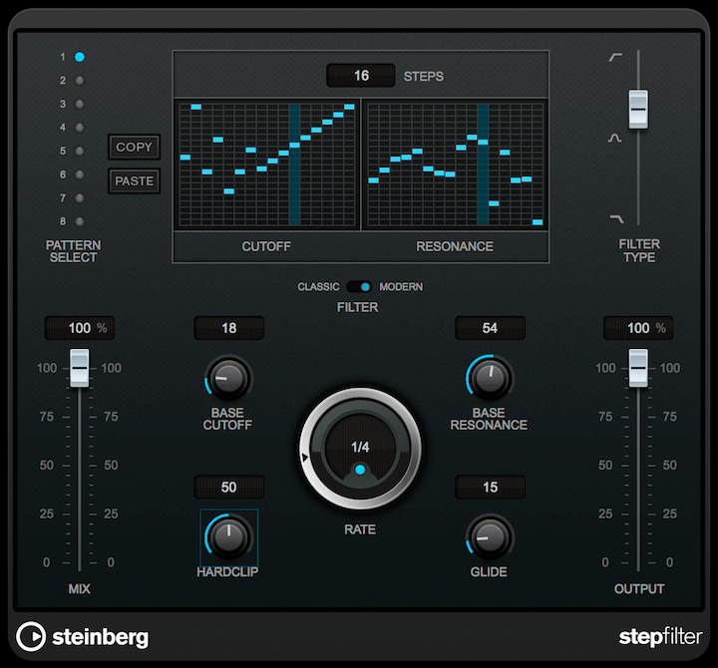
Task: Choose the high-pass filter type icon
Action: pos(615,57)
